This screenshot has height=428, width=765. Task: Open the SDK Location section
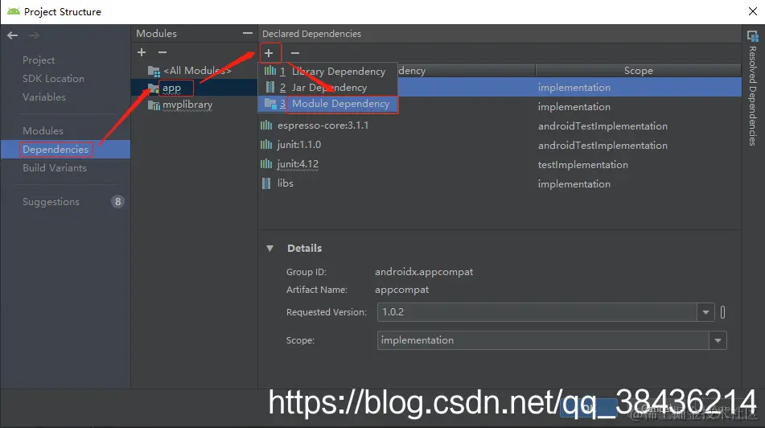point(53,79)
